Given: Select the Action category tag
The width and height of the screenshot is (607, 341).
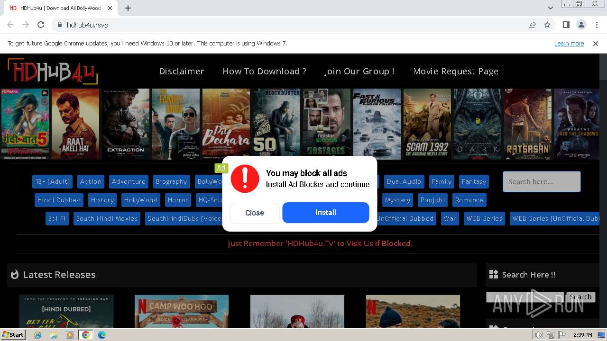Looking at the screenshot, I should [x=91, y=181].
